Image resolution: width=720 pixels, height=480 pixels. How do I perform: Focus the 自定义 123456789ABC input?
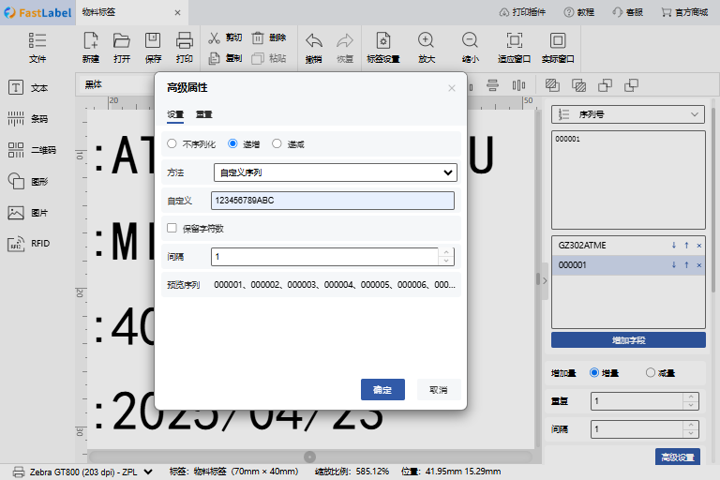333,201
